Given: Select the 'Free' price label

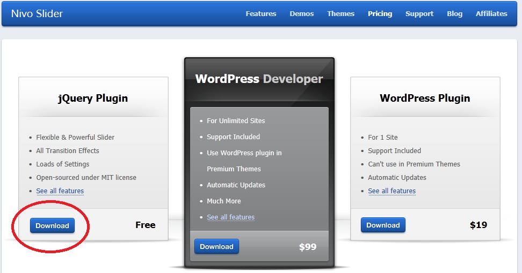Looking at the screenshot, I should [146, 225].
